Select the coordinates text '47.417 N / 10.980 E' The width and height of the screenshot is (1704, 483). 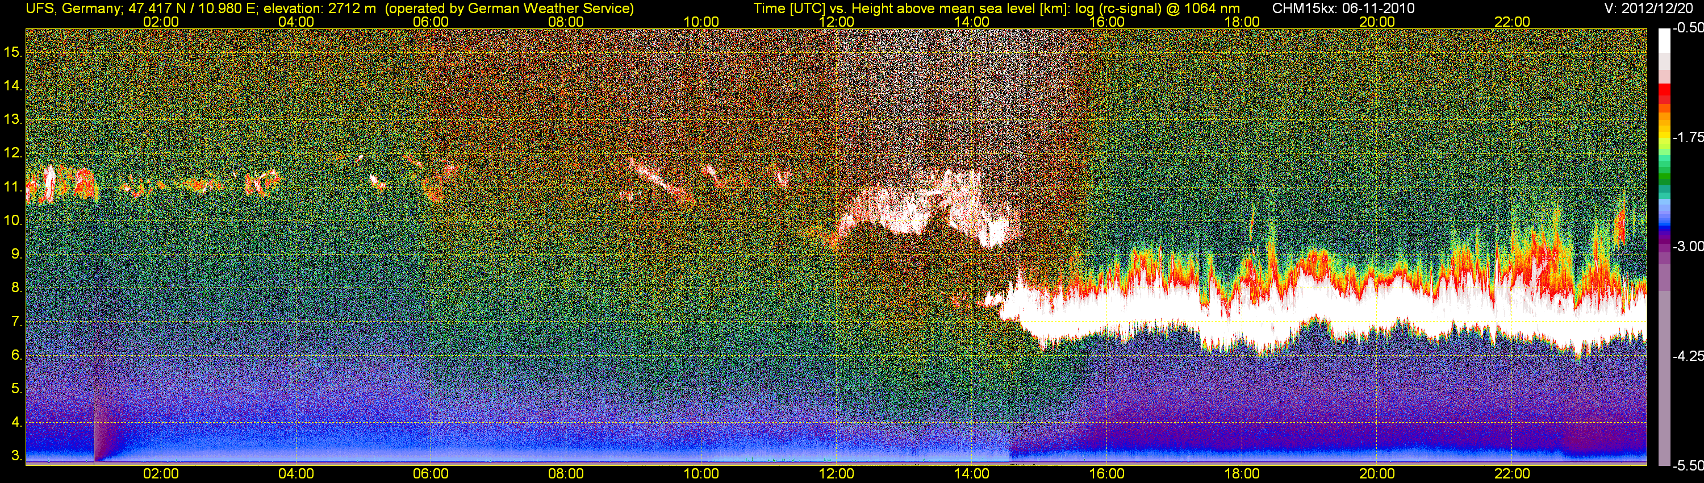coord(191,9)
